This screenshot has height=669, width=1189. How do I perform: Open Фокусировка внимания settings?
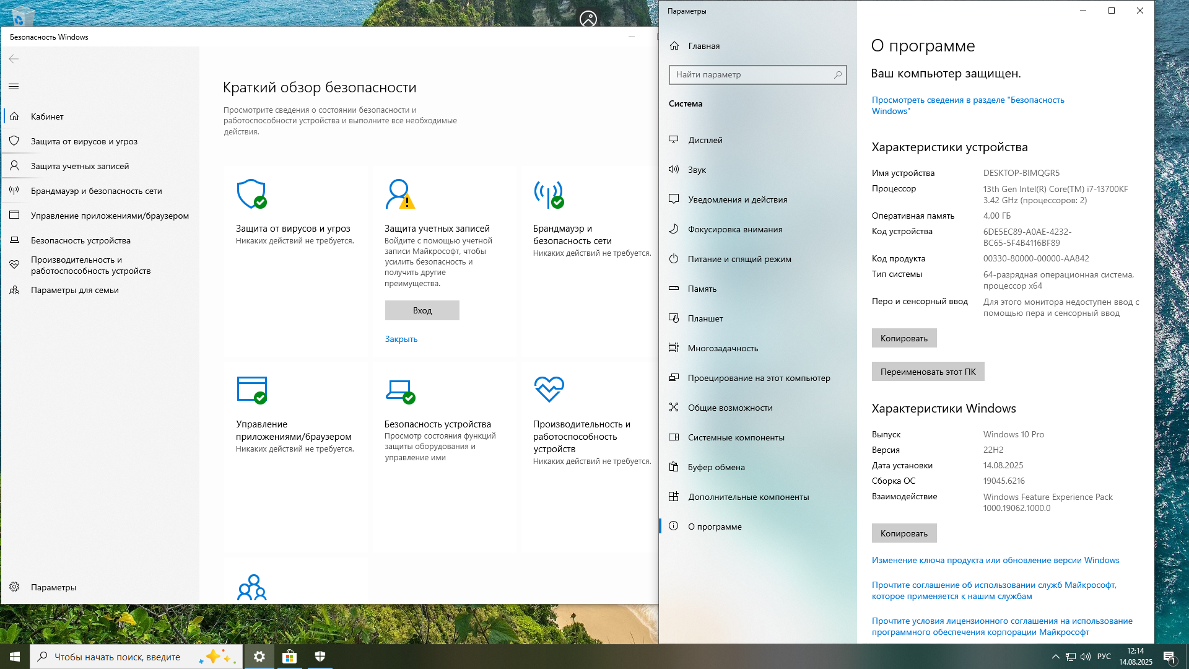(x=758, y=229)
